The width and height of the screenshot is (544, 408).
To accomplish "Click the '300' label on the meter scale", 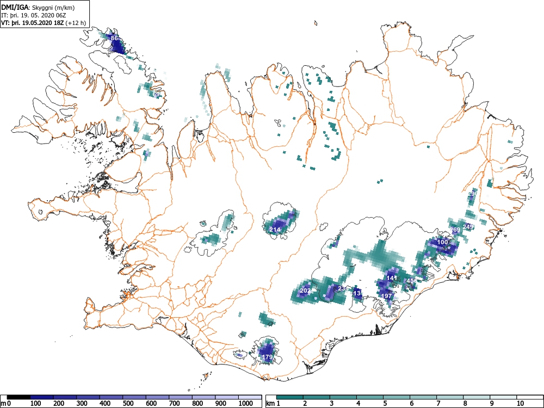I will click(x=82, y=404).
